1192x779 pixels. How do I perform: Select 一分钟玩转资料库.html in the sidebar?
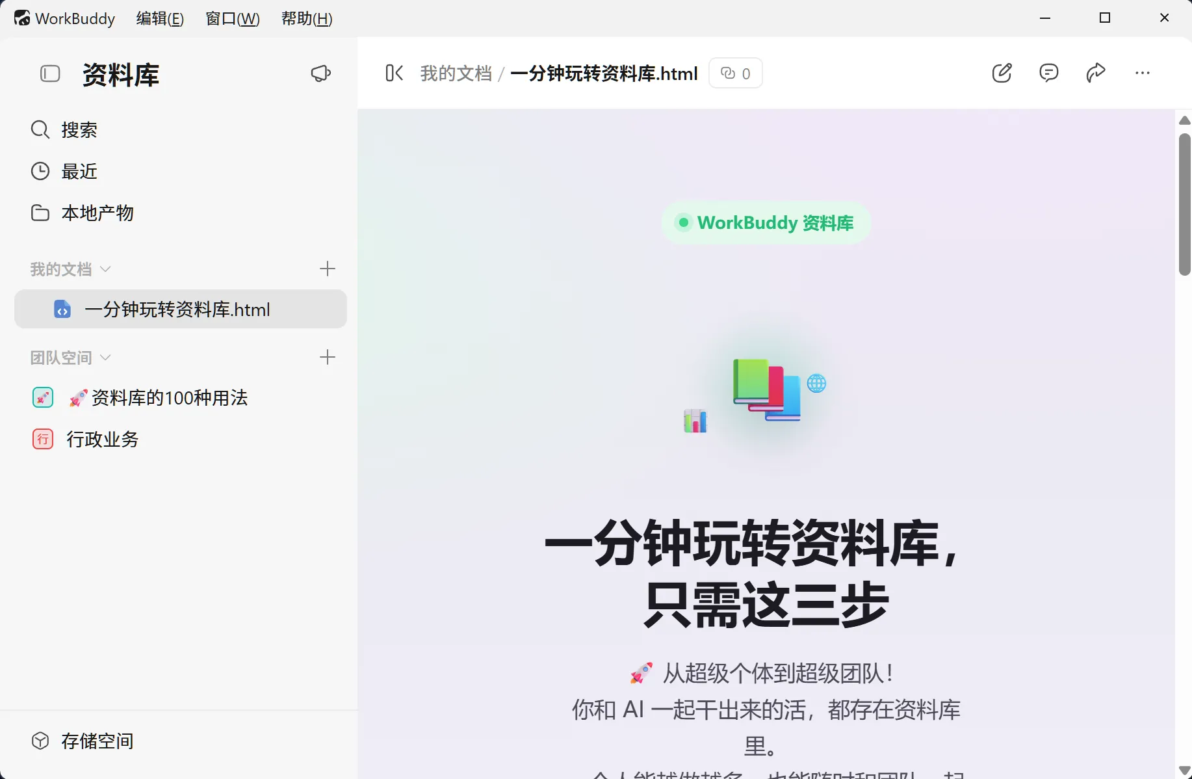tap(181, 310)
